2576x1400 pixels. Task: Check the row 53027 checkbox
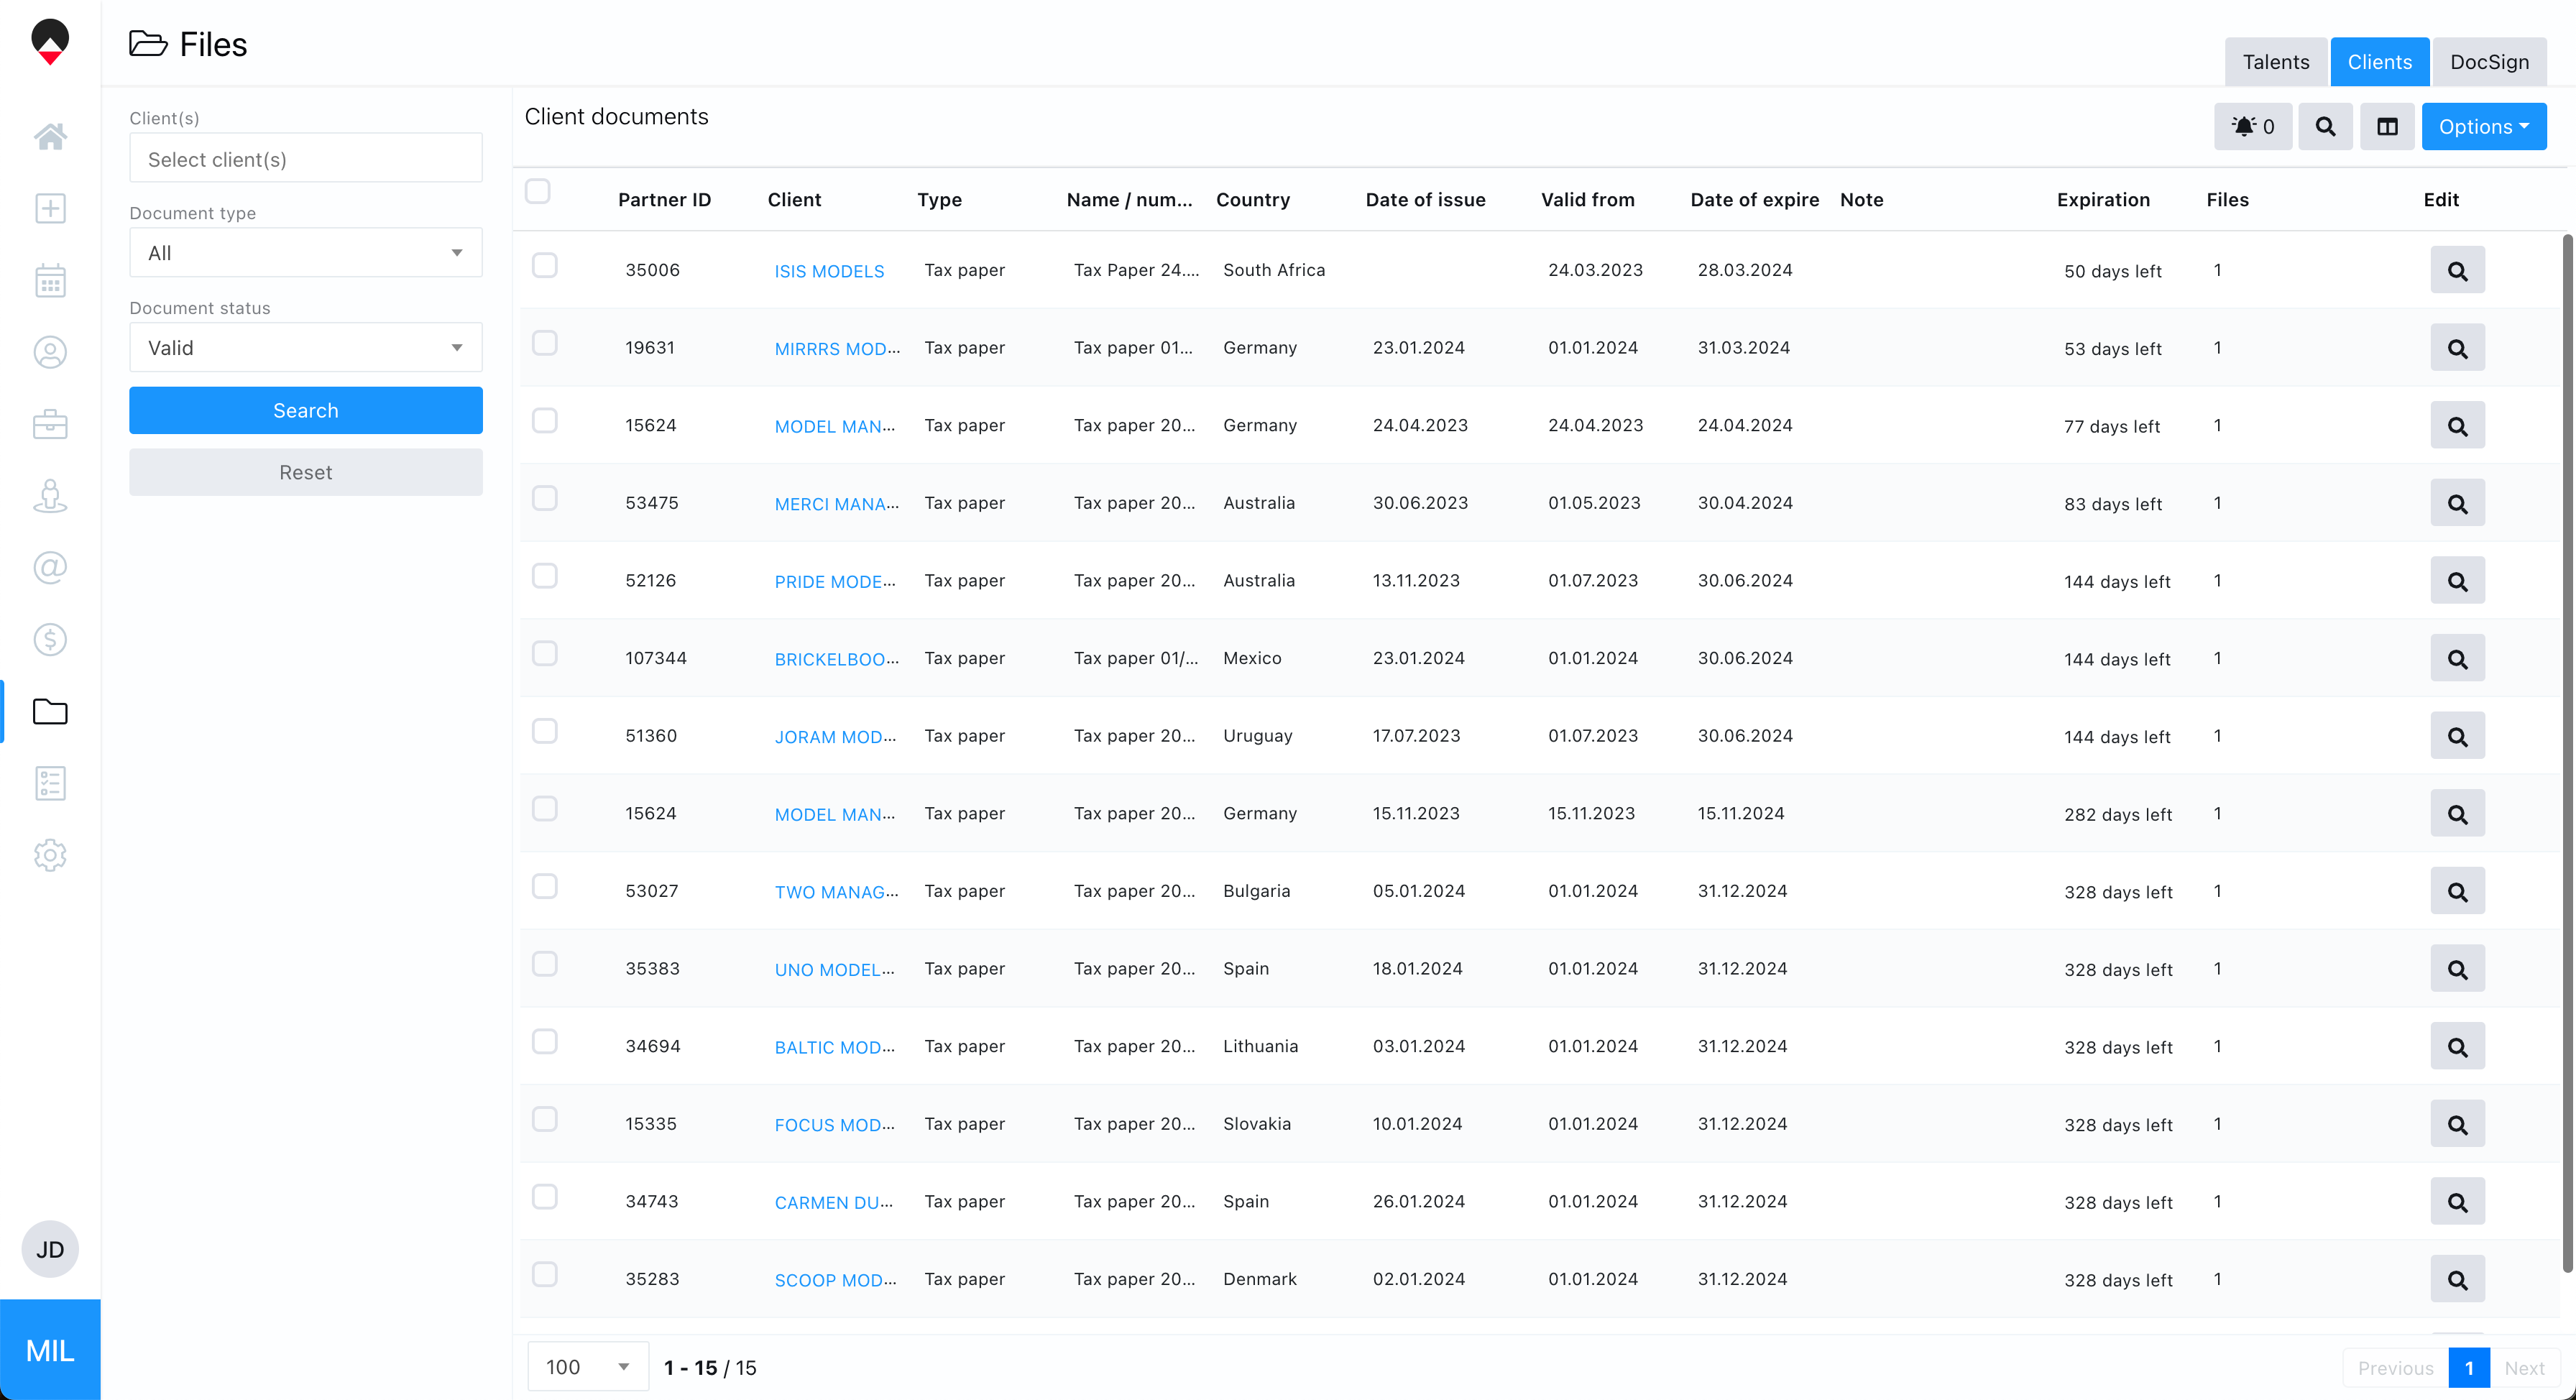tap(545, 886)
